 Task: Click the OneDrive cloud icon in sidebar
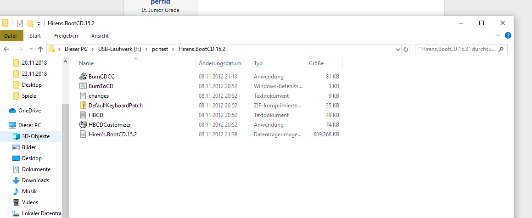tap(12, 111)
